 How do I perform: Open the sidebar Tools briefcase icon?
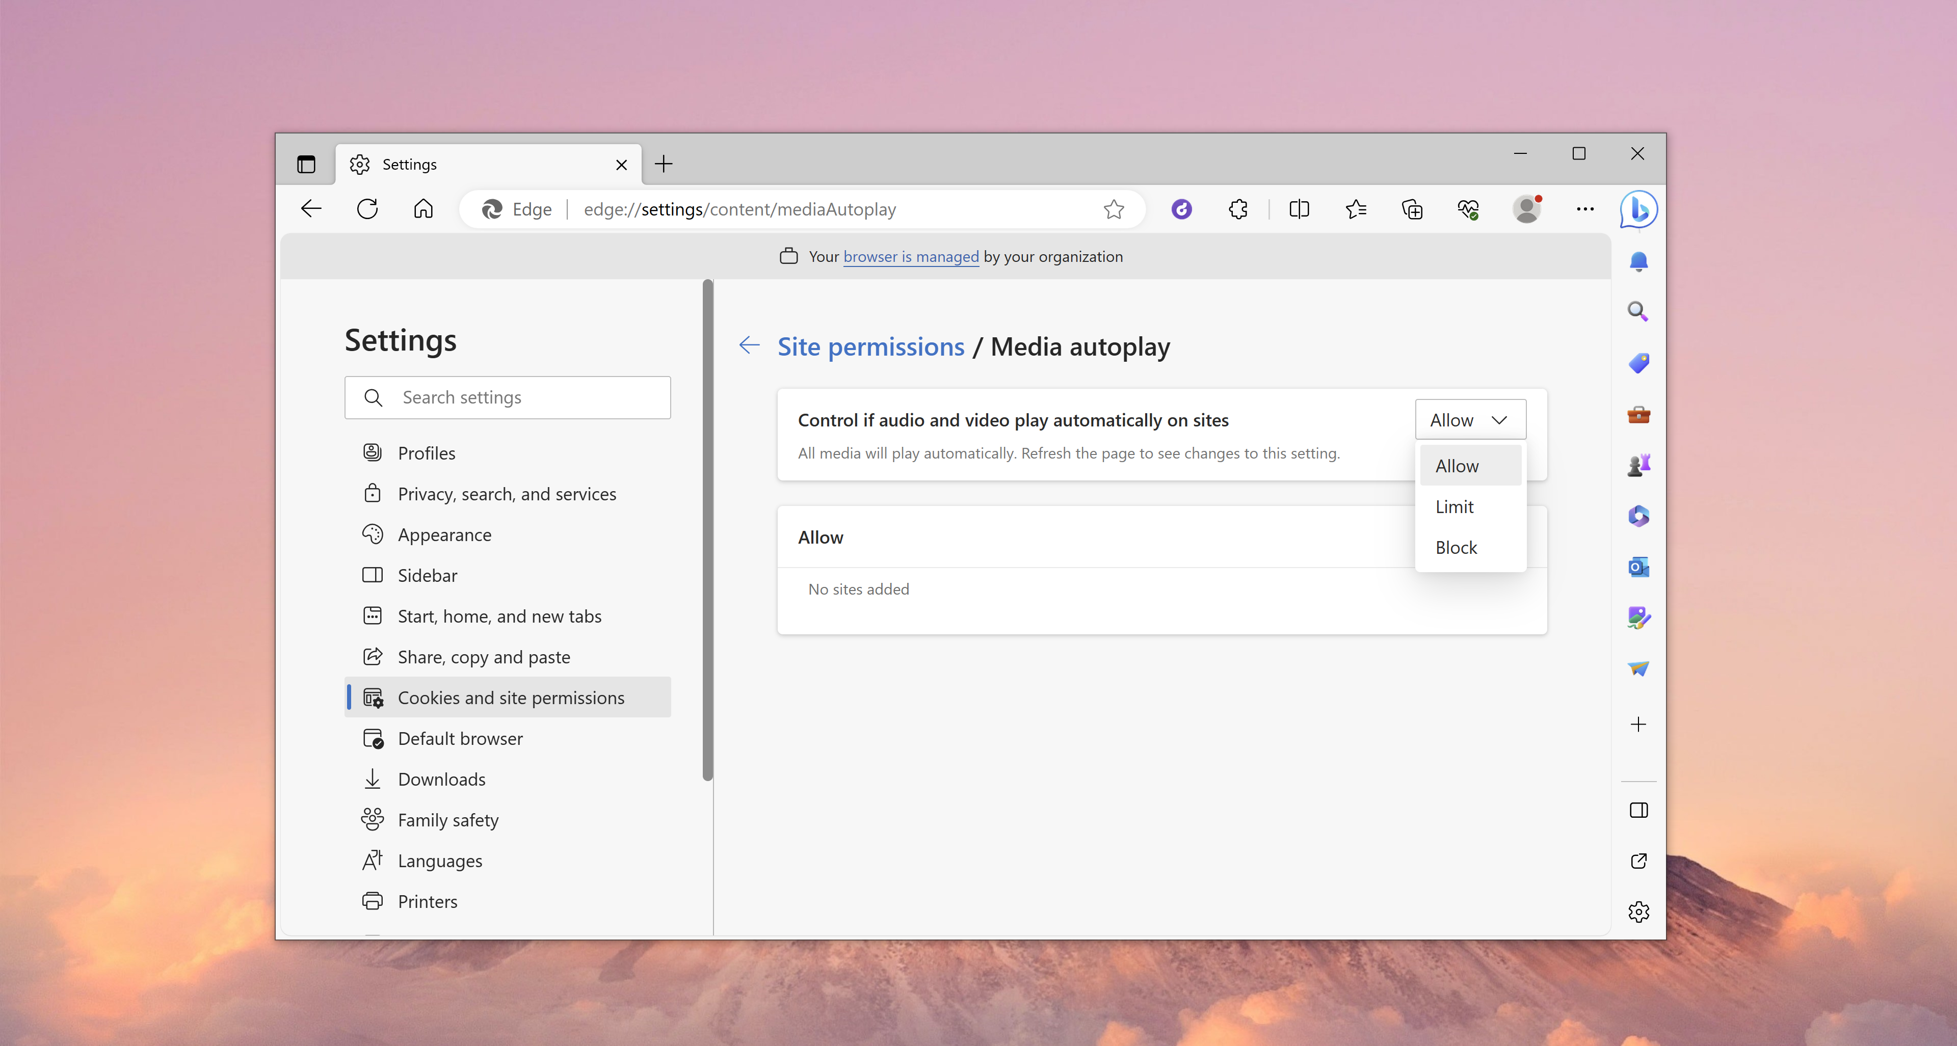[x=1638, y=415]
